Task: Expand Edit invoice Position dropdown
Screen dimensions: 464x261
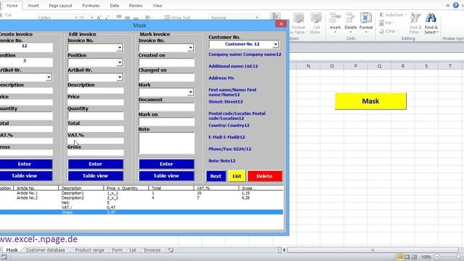Action: click(x=120, y=62)
